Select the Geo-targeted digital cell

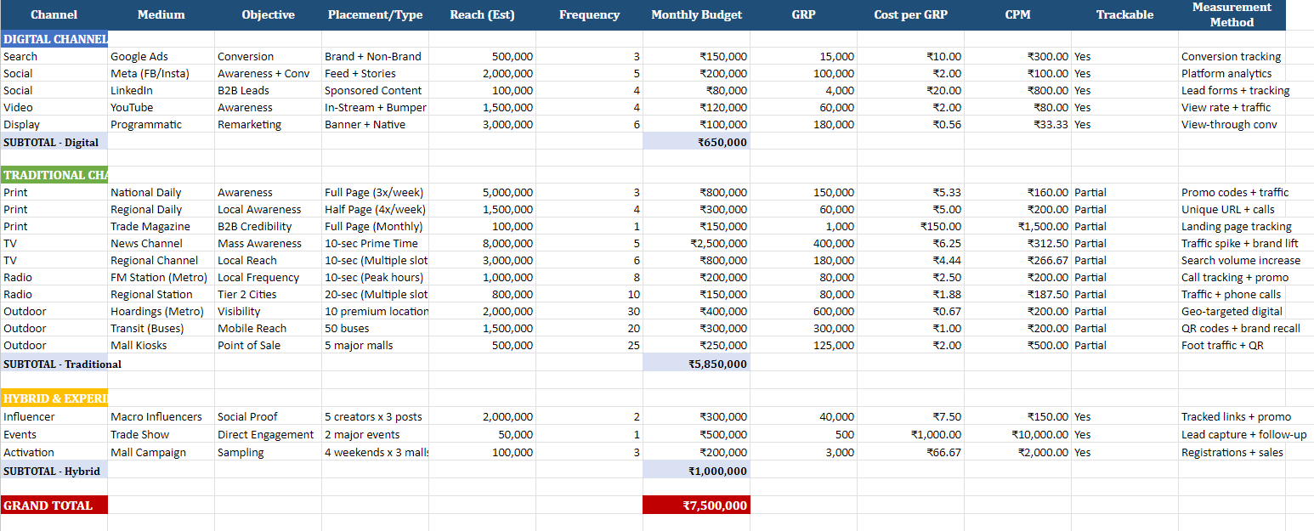point(1232,311)
